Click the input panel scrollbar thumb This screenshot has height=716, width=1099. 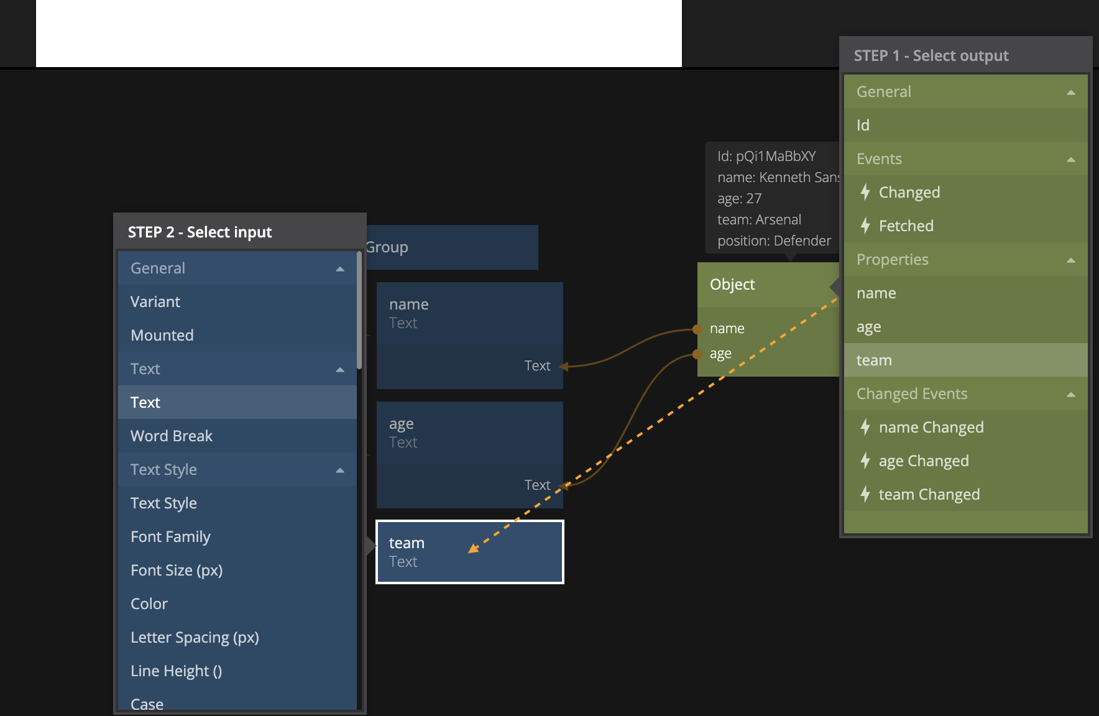359,311
